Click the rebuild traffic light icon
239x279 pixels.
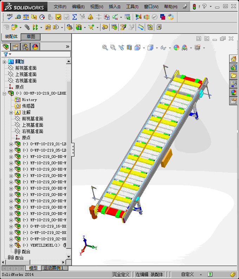click(x=194, y=7)
